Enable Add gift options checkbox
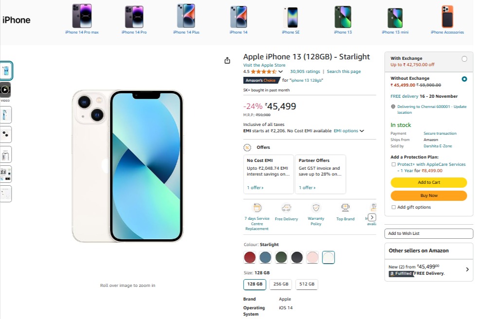The image size is (483, 319). coord(394,207)
